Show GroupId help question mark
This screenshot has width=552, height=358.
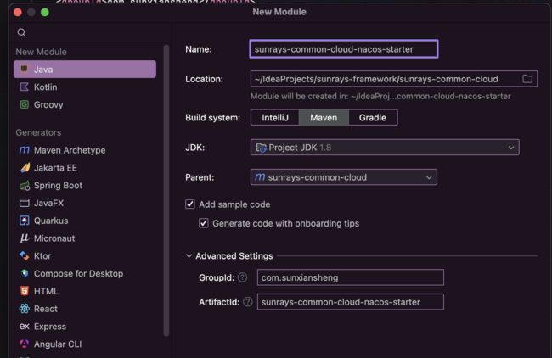coord(242,277)
